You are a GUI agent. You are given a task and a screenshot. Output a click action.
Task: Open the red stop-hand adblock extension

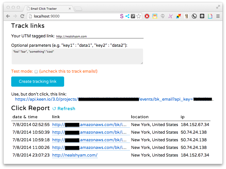(x=147, y=16)
